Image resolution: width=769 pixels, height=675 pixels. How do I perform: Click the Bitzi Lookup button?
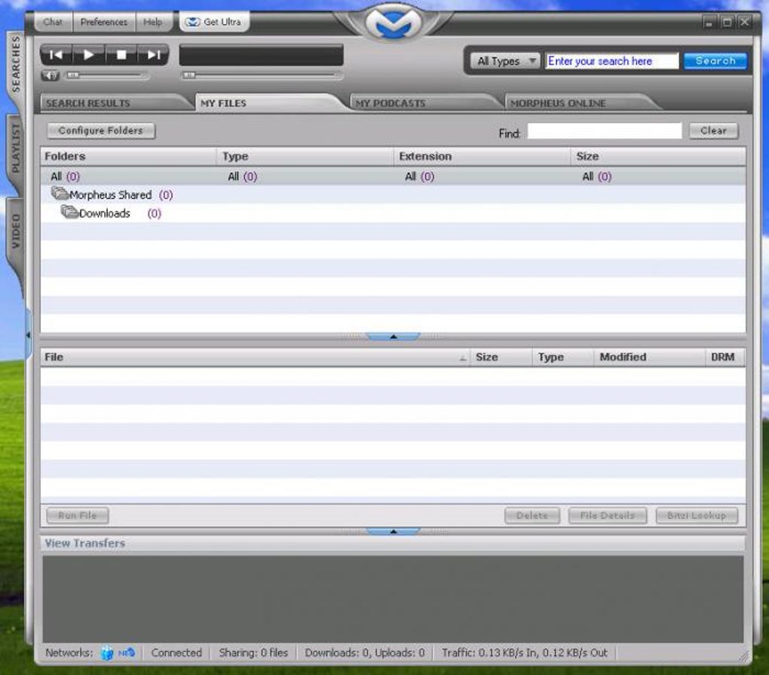point(697,516)
